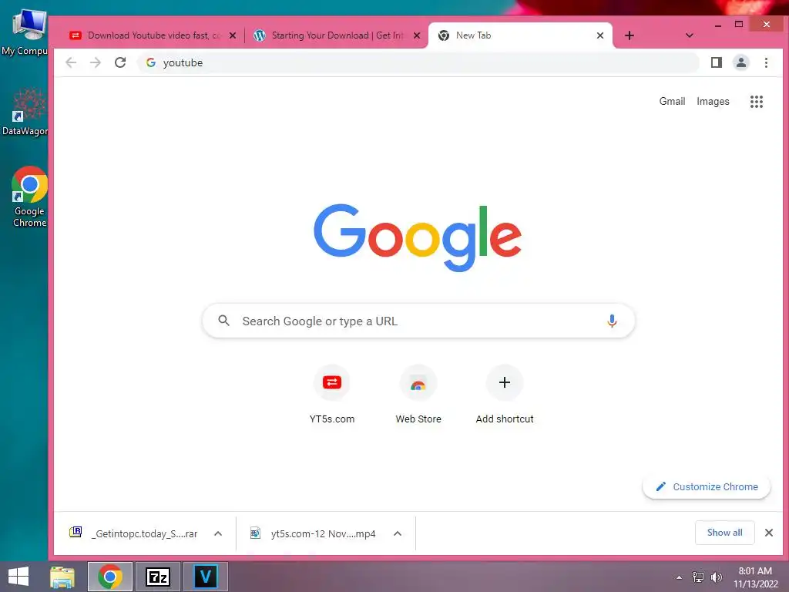Screen dimensions: 789x592
Task: Click the address bar containing youtube
Action: (418, 62)
